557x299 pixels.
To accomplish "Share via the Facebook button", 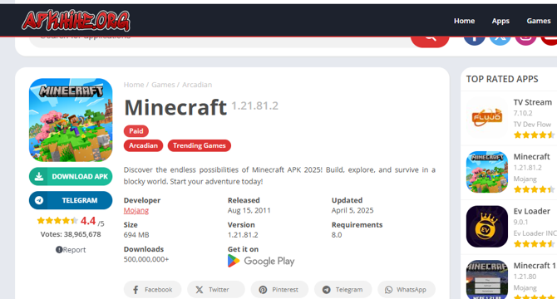I will pyautogui.click(x=152, y=289).
